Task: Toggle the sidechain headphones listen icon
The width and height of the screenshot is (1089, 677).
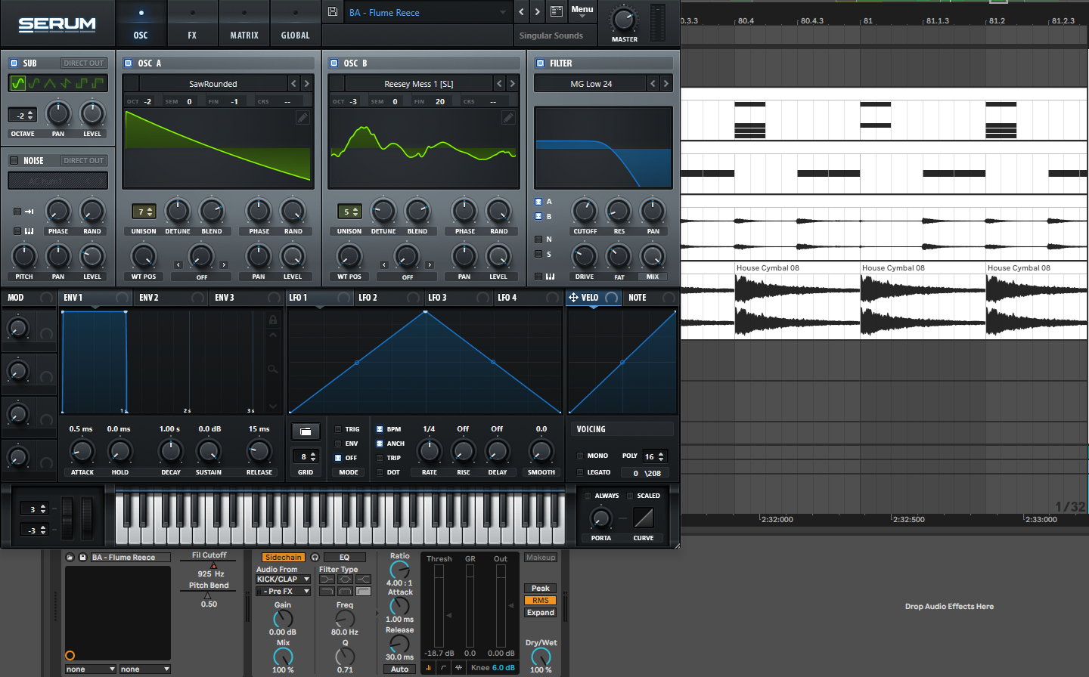Action: 315,558
